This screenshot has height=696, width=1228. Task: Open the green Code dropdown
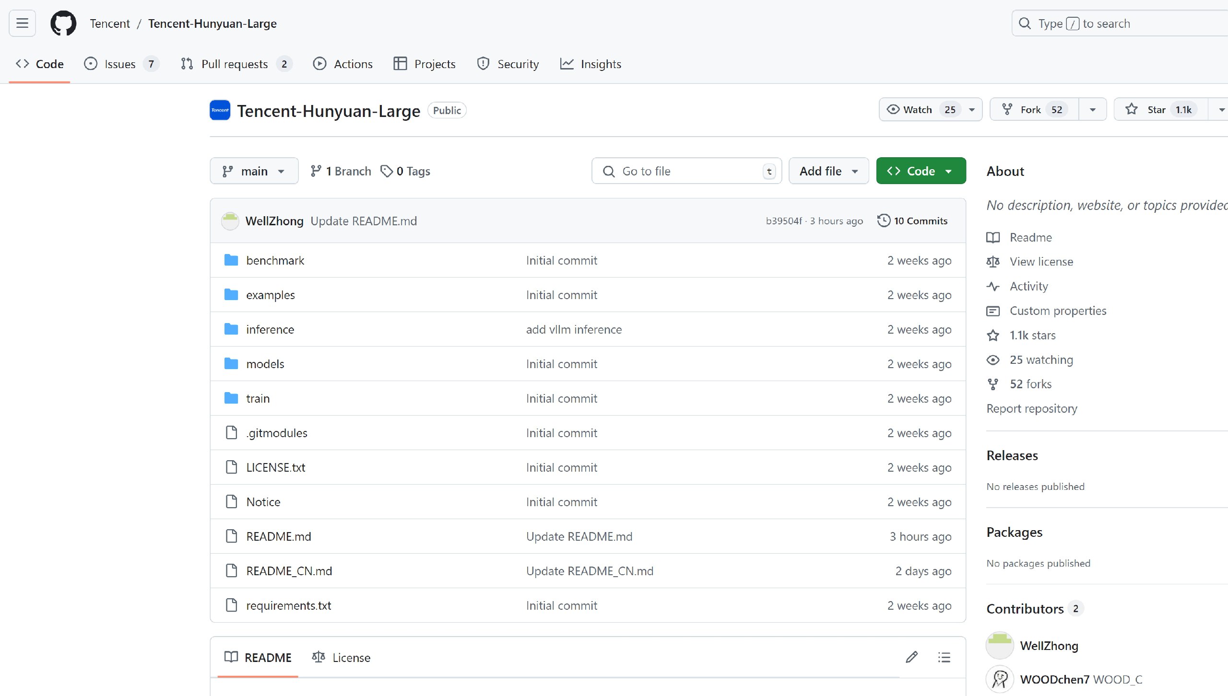coord(921,171)
